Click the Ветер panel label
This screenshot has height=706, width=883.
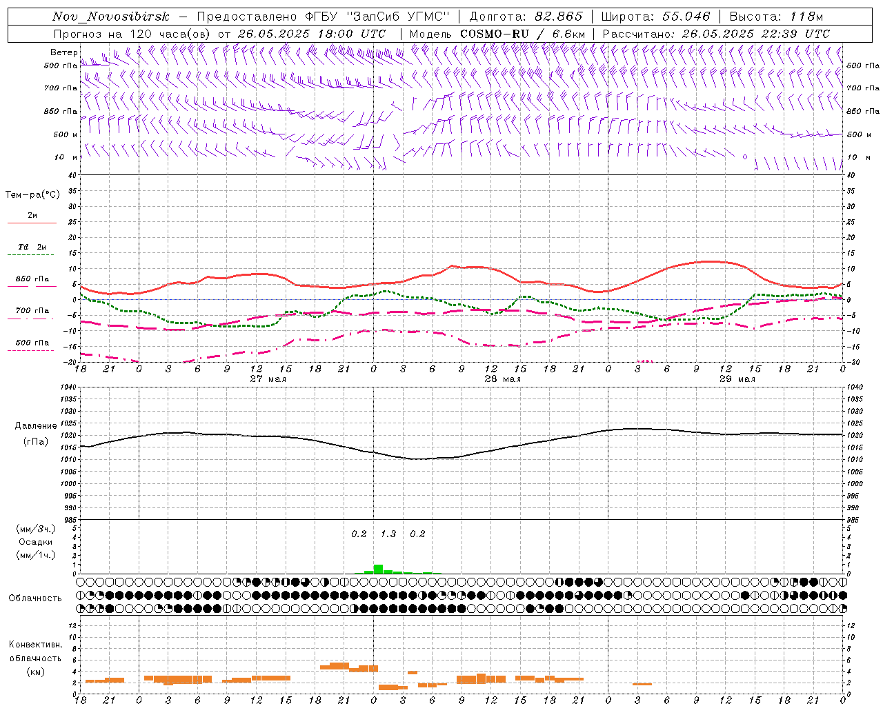(x=63, y=52)
